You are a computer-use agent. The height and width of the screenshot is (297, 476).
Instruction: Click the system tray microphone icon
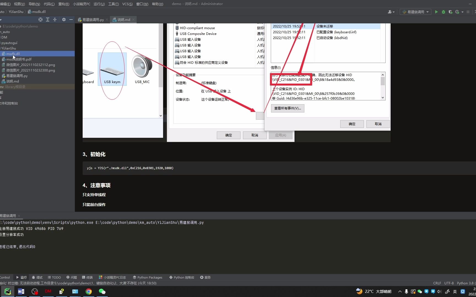(x=406, y=291)
